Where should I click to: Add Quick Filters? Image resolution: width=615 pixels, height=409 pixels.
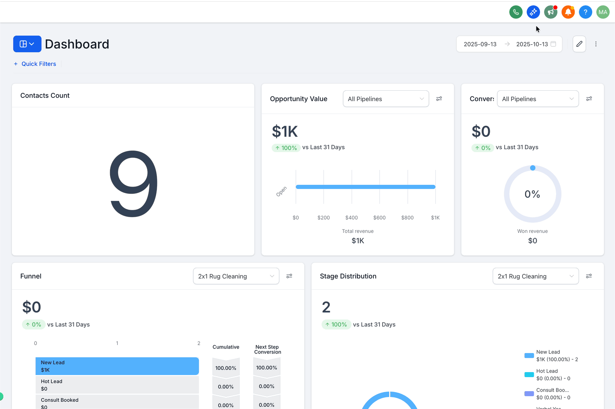[x=35, y=64]
